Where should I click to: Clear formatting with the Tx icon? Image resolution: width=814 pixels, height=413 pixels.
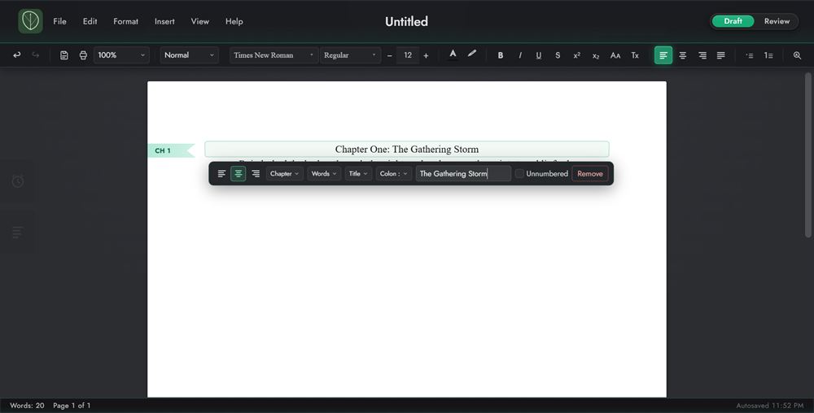(x=634, y=55)
